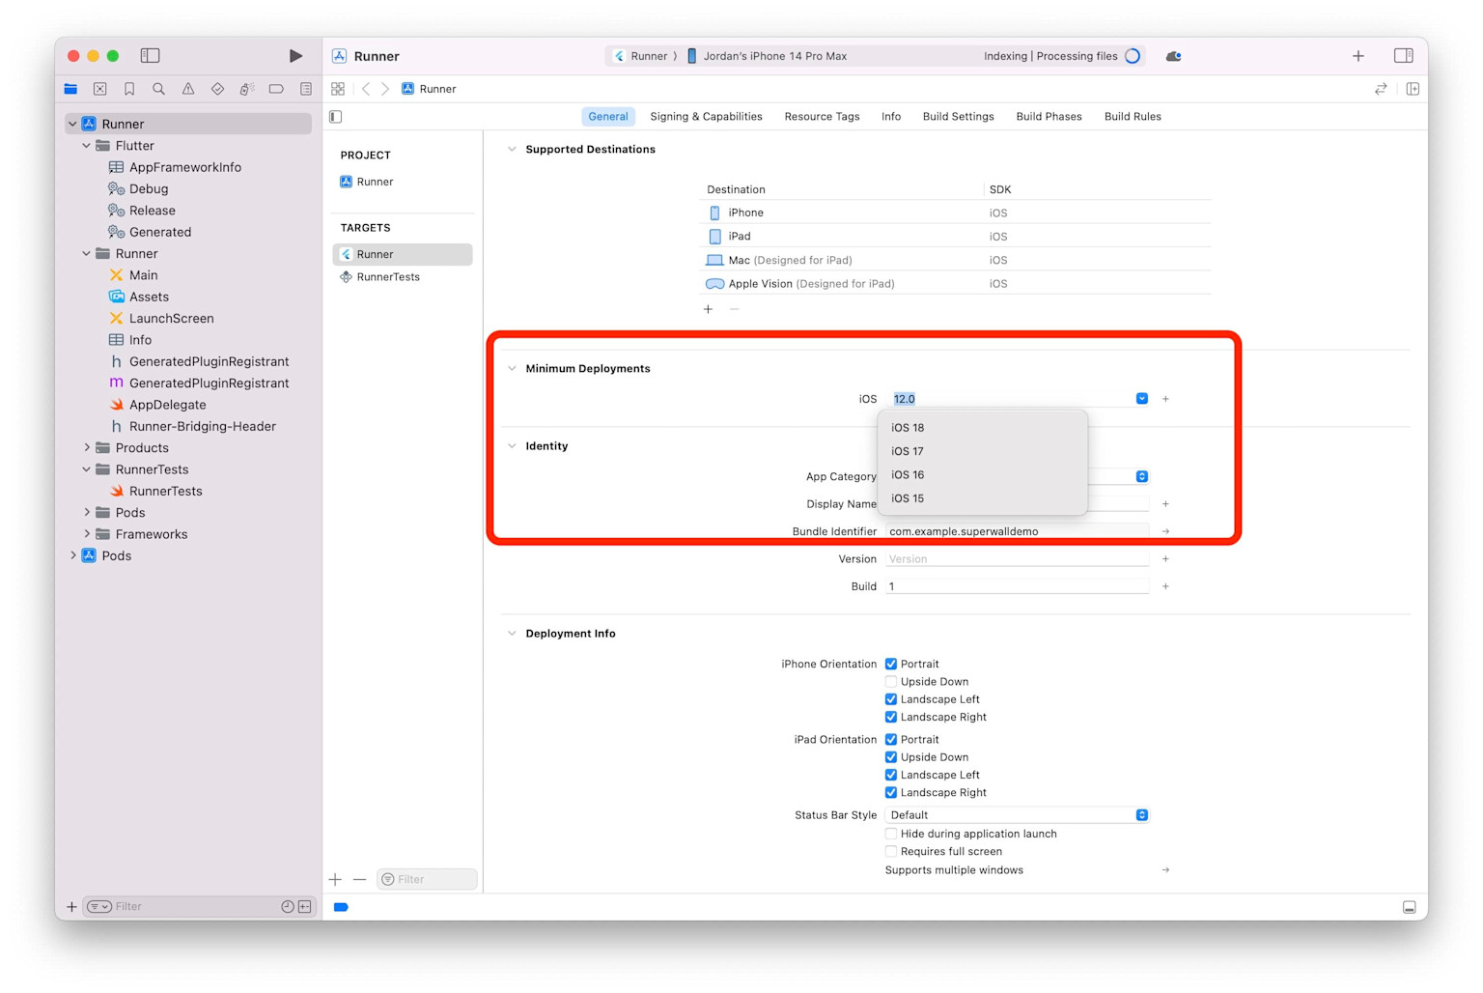Image resolution: width=1483 pixels, height=993 pixels.
Task: Expand the Pods project at bottom
Action: [x=72, y=555]
